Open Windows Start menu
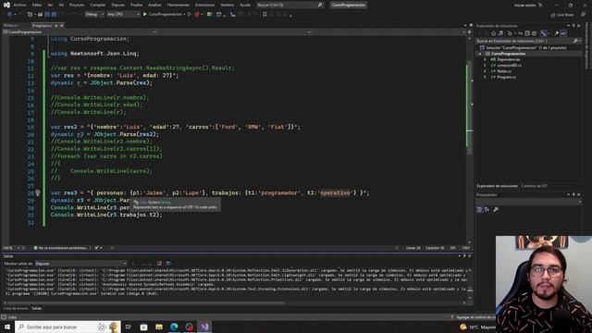This screenshot has width=592, height=333. point(7,327)
